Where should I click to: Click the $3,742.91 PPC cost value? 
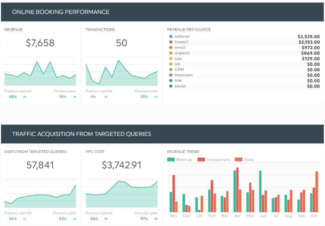[122, 165]
